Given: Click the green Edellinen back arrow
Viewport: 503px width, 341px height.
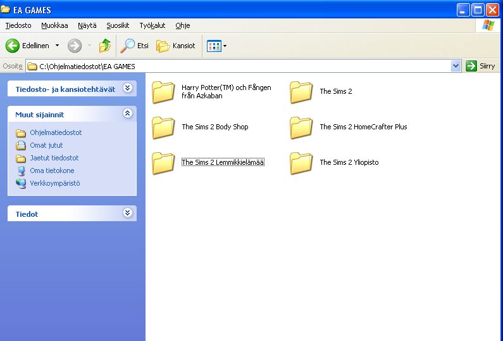Looking at the screenshot, I should pyautogui.click(x=13, y=46).
